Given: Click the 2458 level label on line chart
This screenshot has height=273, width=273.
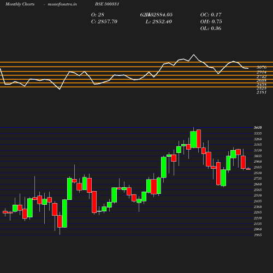Looking at the screenshot, I should pyautogui.click(x=262, y=85).
